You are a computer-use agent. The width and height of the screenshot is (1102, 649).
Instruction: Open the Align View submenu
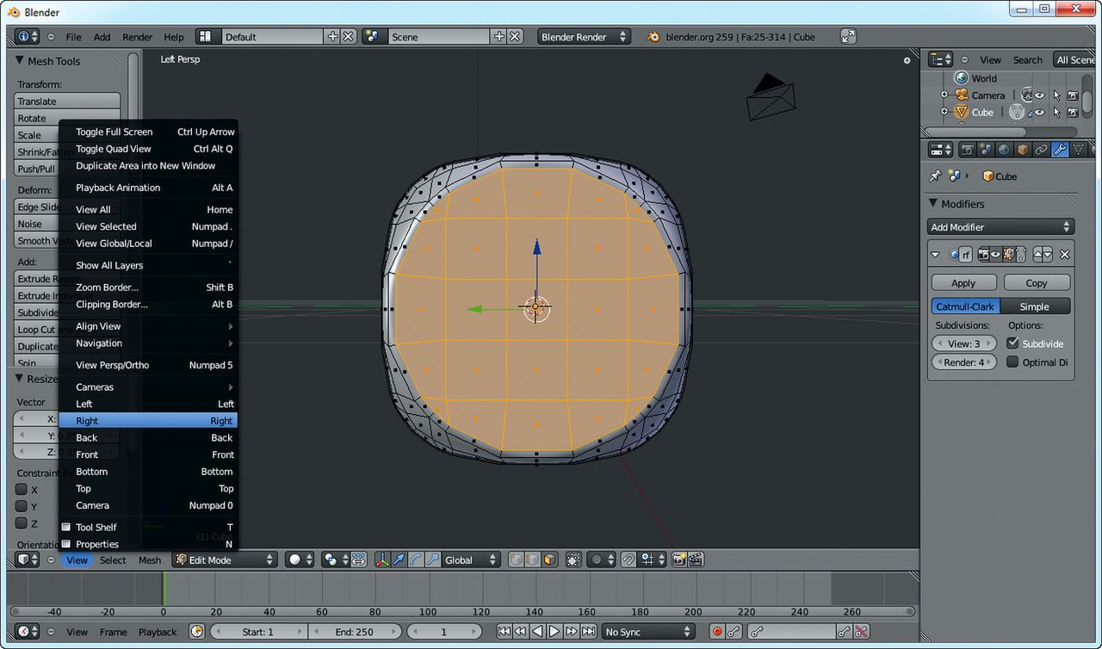click(148, 326)
